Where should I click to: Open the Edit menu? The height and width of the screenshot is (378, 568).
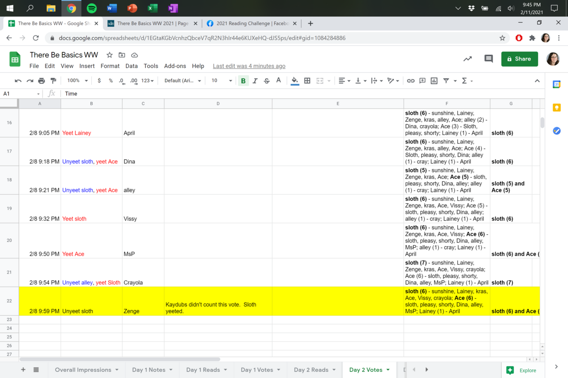pos(50,66)
